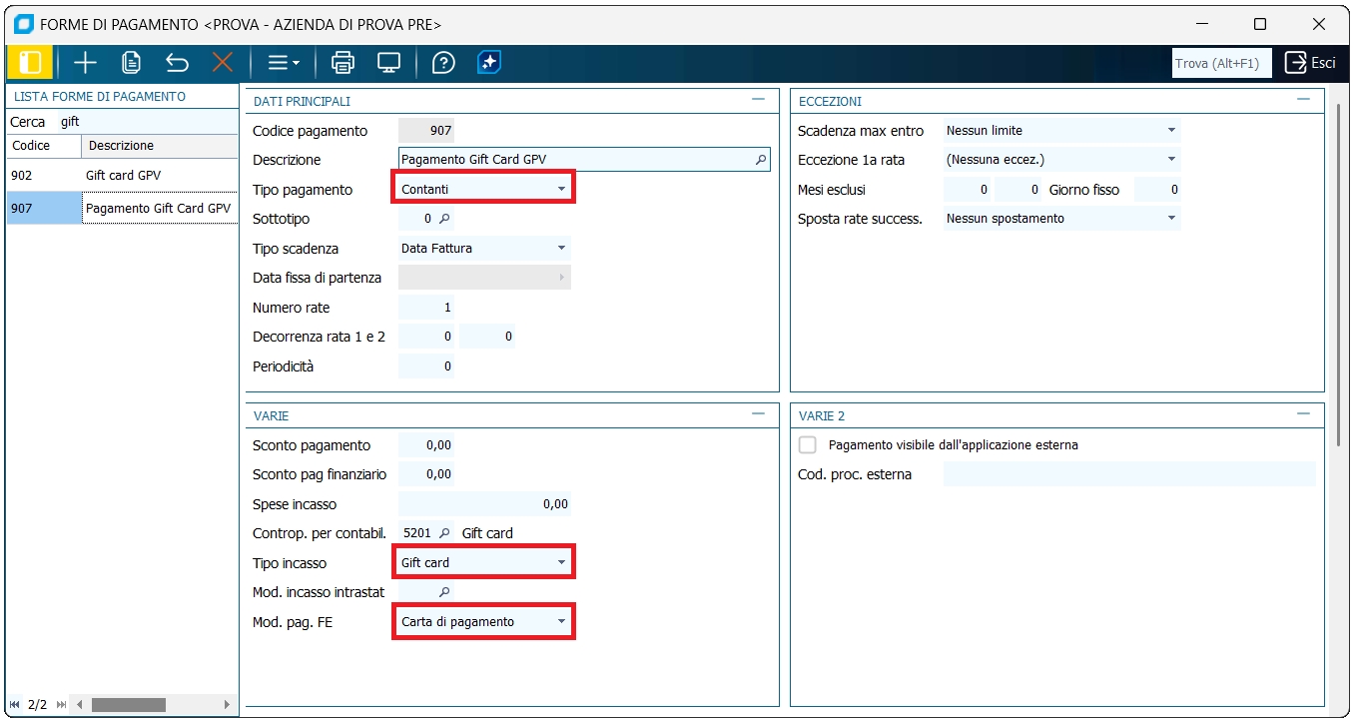Open help via question mark icon

(443, 63)
